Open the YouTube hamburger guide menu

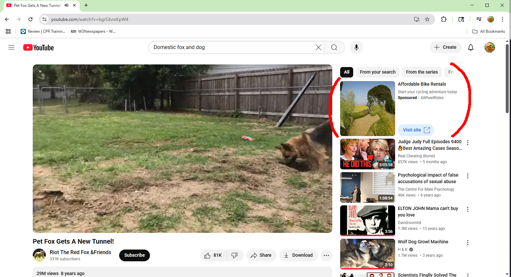click(x=11, y=47)
